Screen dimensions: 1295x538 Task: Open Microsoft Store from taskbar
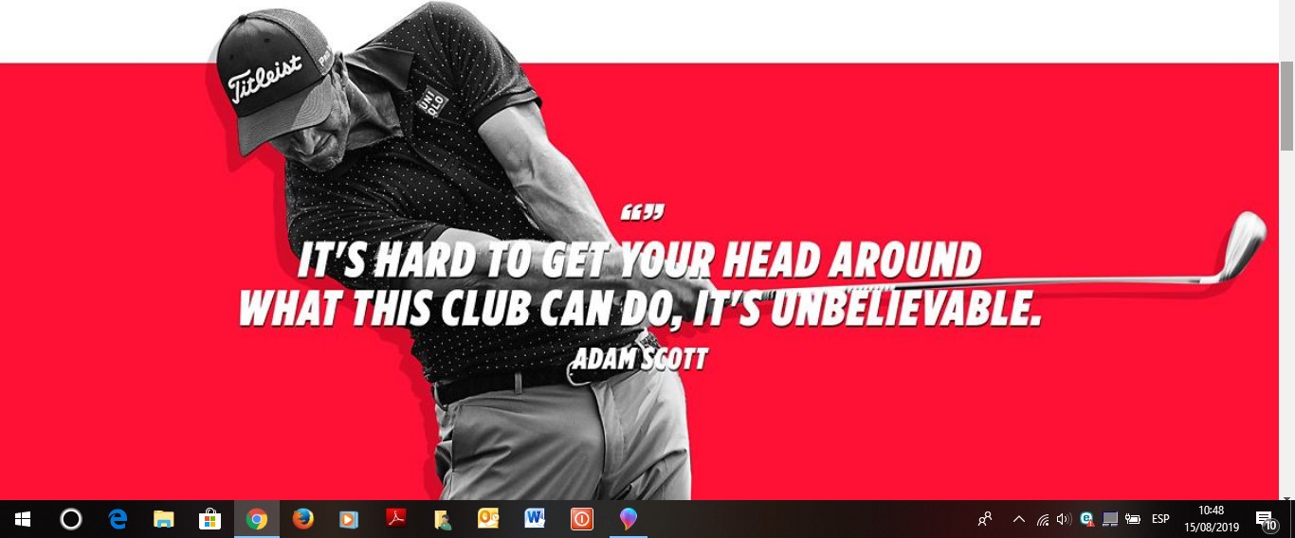point(210,519)
